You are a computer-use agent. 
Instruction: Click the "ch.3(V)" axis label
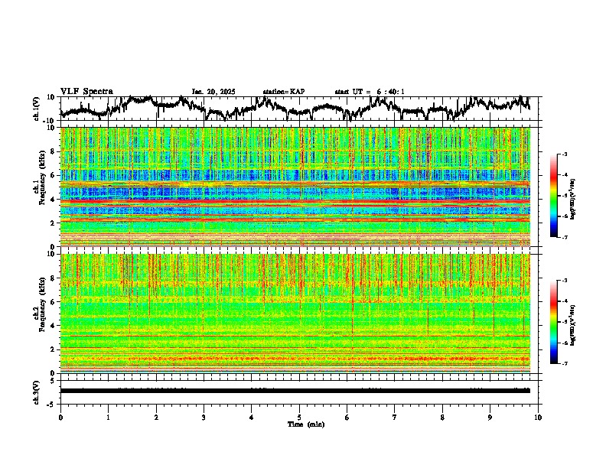[x=37, y=392]
